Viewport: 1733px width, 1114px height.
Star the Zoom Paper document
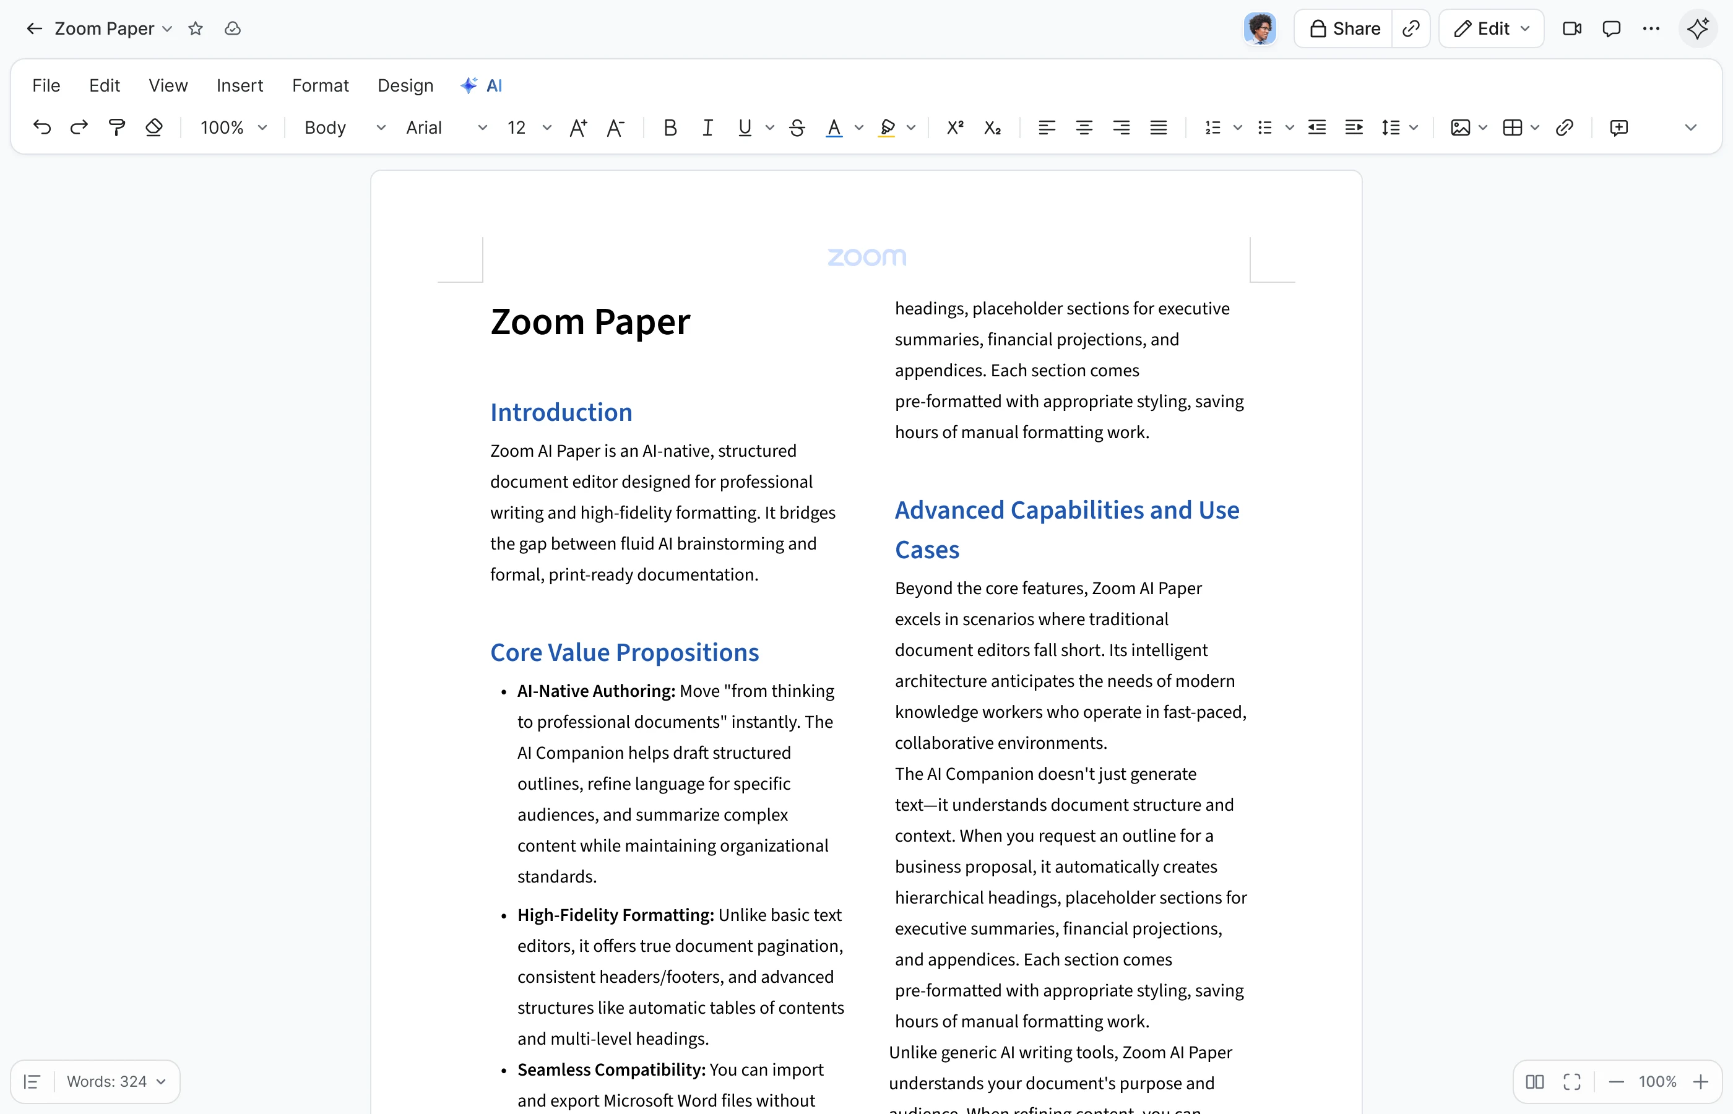(196, 28)
